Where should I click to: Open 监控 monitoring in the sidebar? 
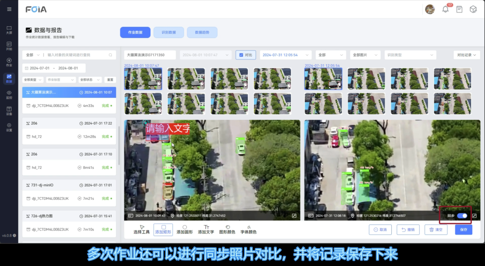pyautogui.click(x=9, y=95)
